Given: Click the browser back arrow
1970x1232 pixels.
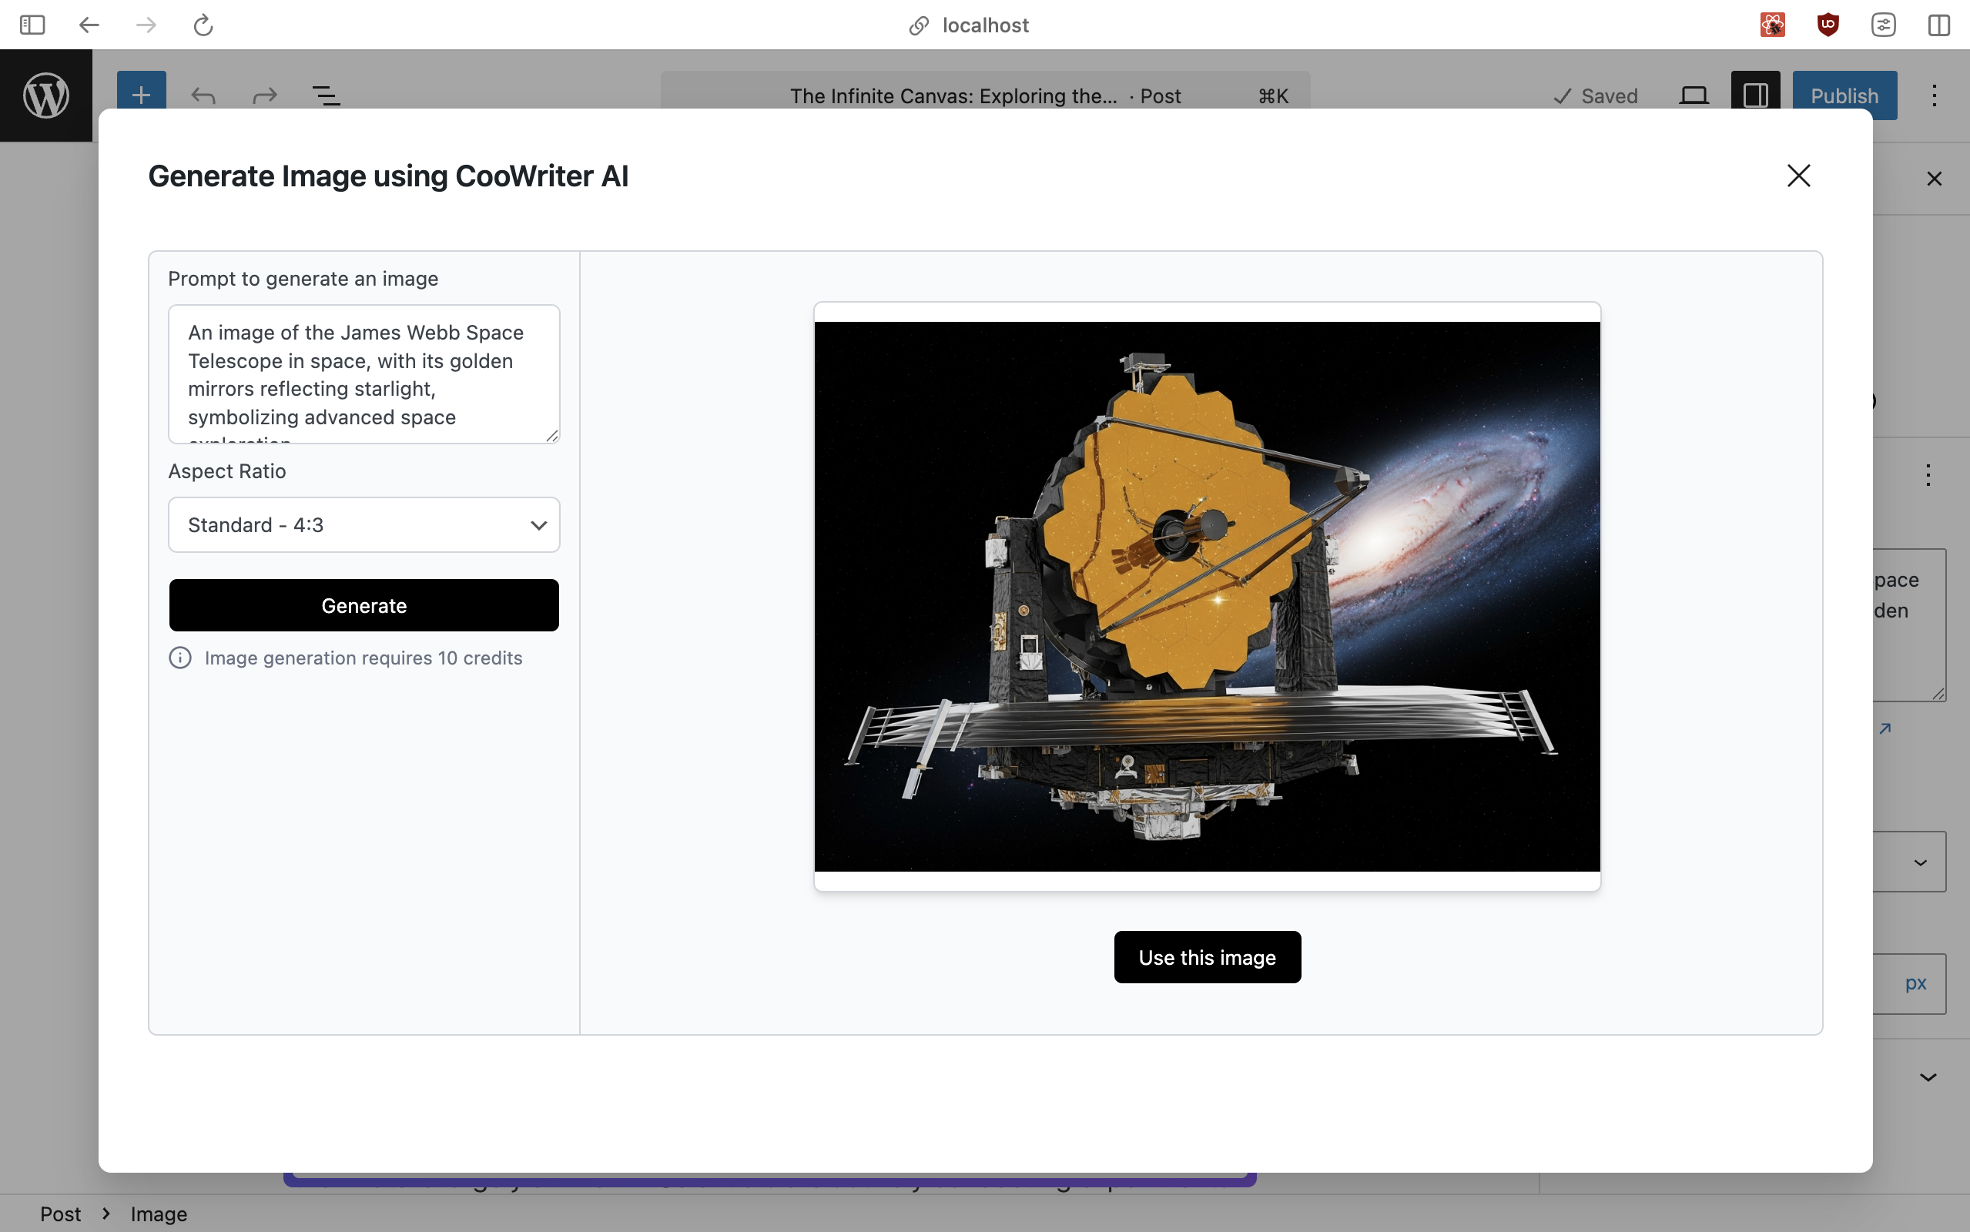Looking at the screenshot, I should [x=89, y=25].
